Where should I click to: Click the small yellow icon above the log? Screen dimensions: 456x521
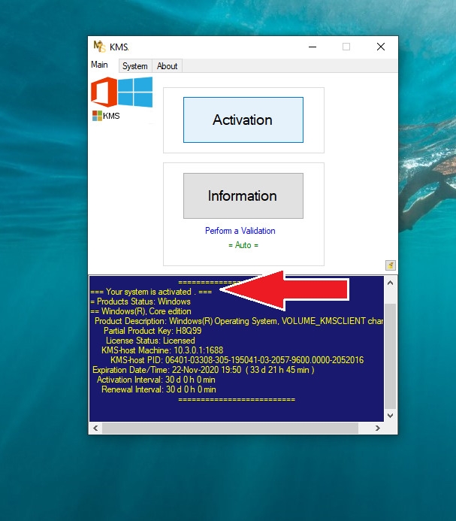tap(390, 265)
